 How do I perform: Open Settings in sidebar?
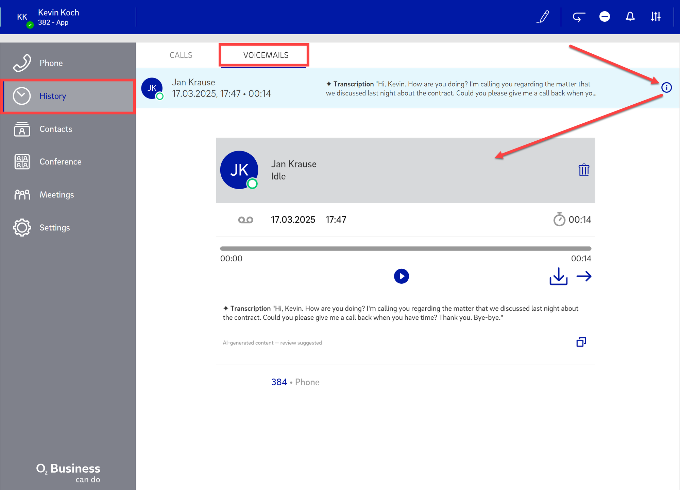[54, 228]
